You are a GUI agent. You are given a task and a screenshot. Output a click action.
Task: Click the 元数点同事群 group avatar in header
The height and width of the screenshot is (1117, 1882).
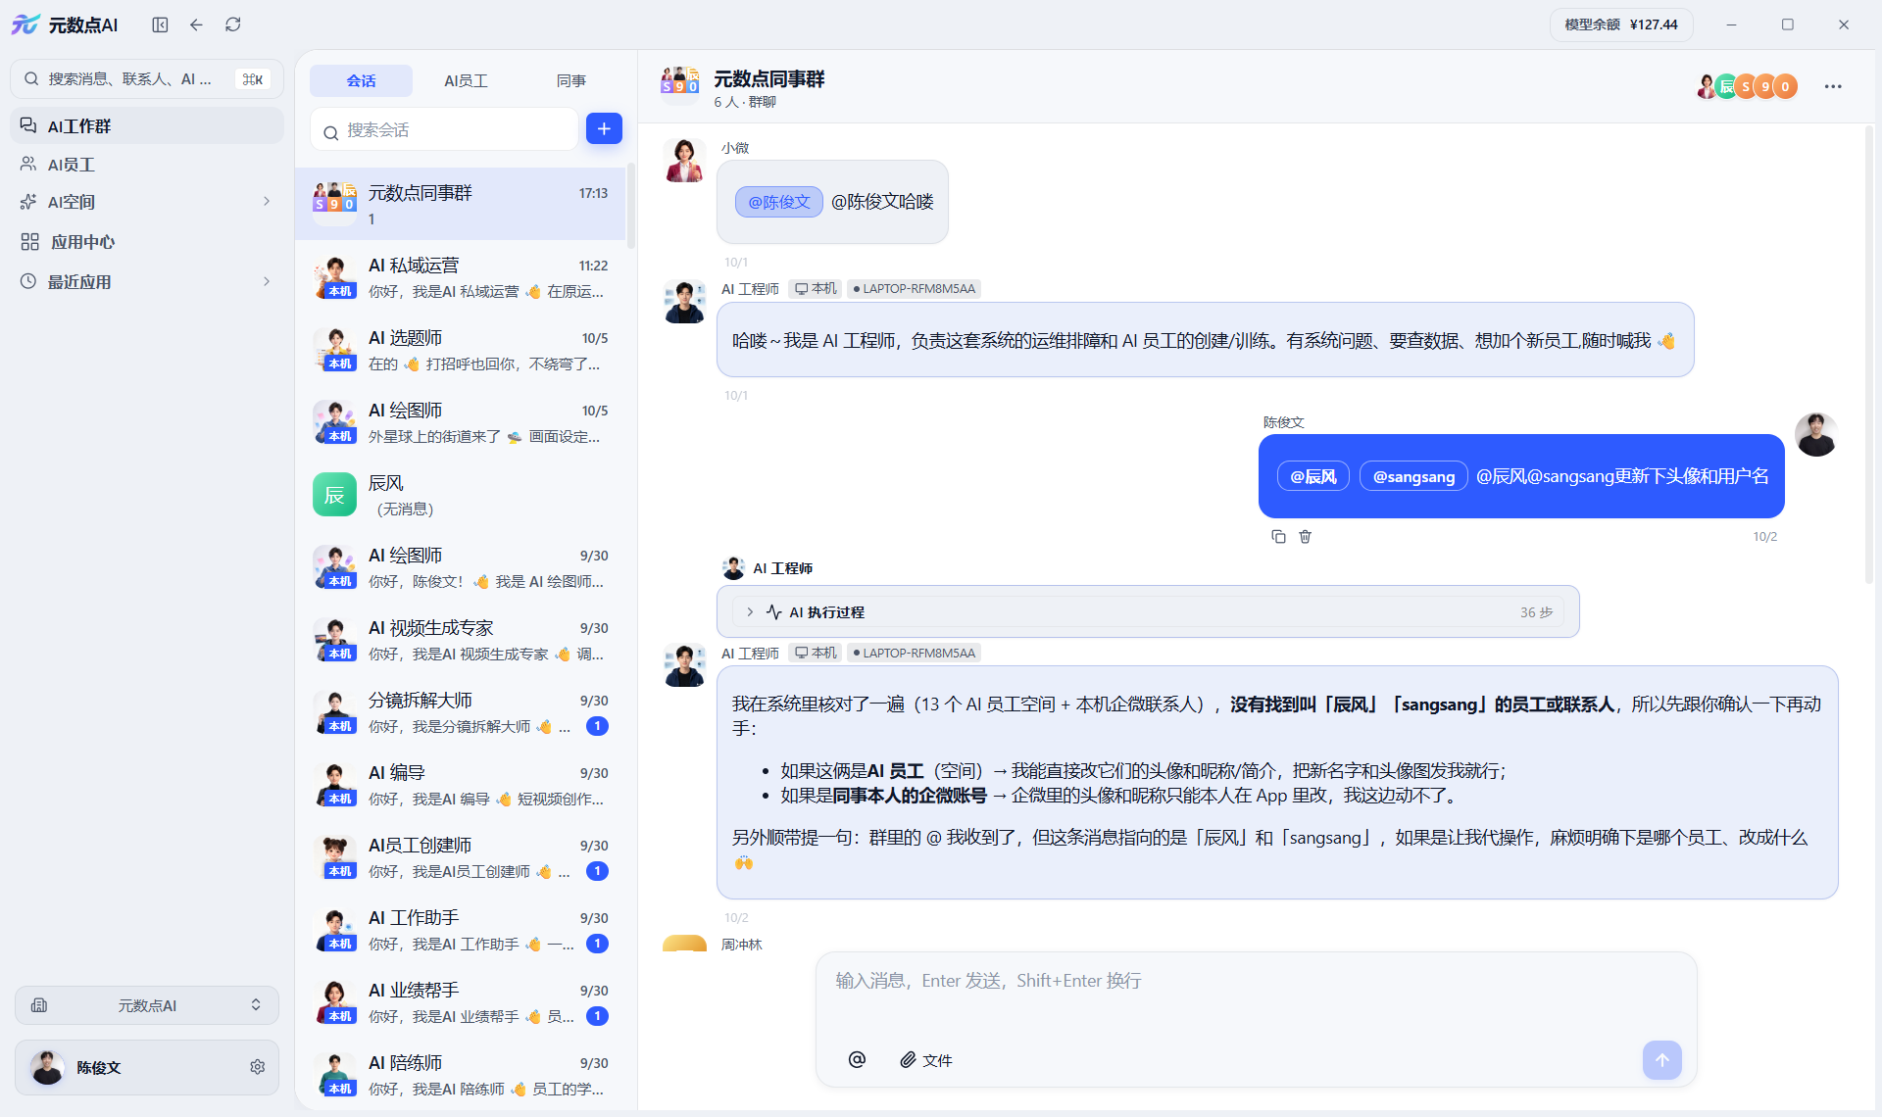[x=680, y=86]
